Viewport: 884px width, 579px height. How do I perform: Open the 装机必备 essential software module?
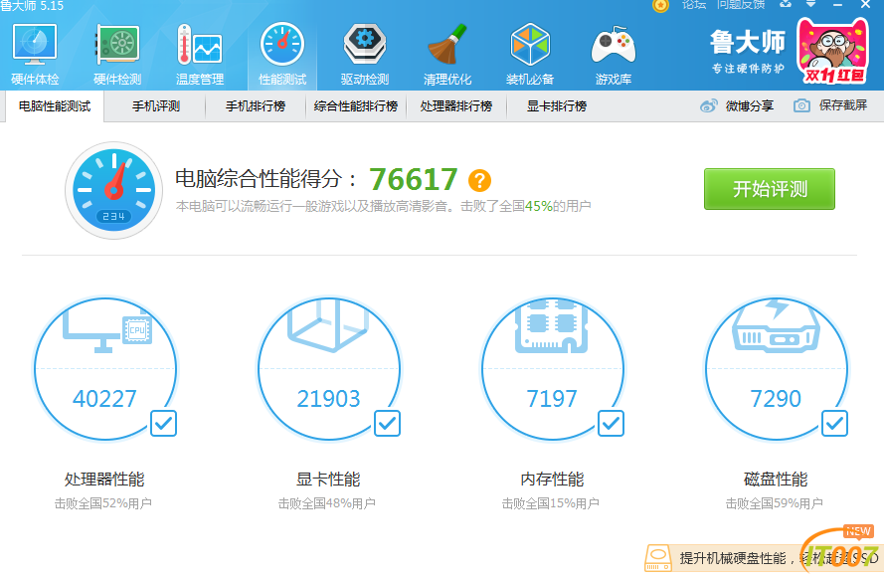[530, 55]
